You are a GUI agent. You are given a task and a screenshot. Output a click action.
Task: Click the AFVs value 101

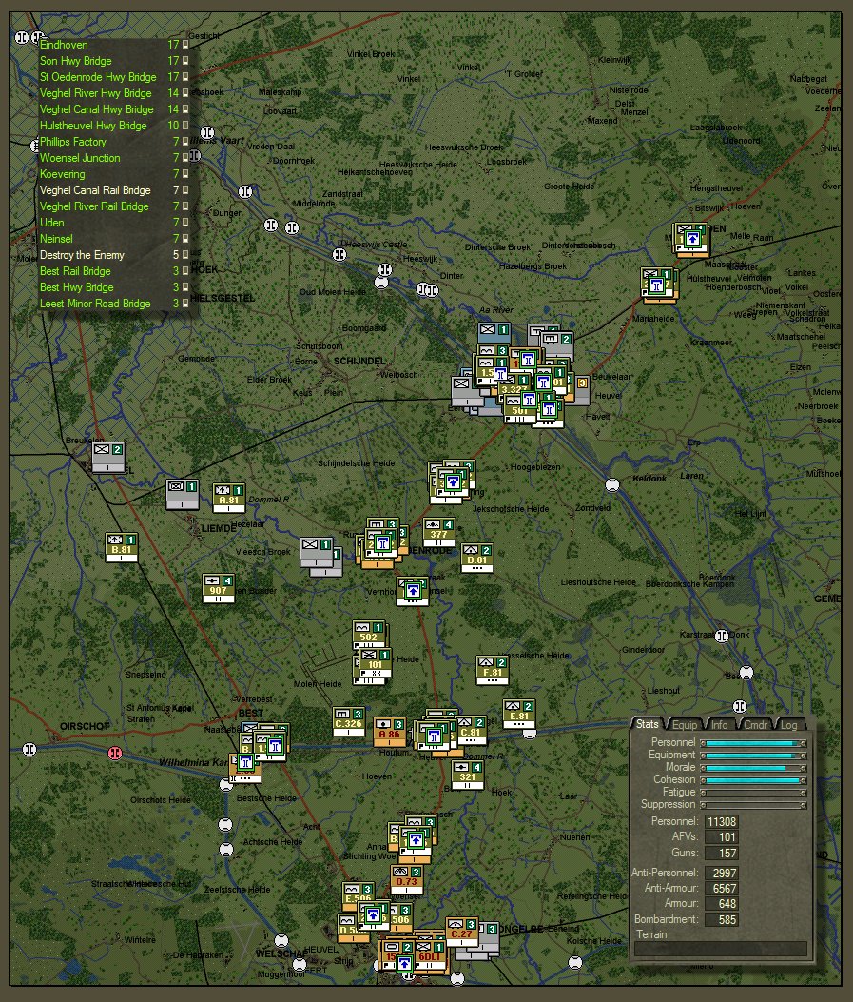pyautogui.click(x=720, y=837)
